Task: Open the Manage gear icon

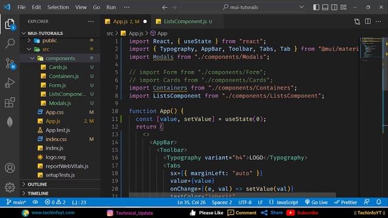Action: point(10,187)
